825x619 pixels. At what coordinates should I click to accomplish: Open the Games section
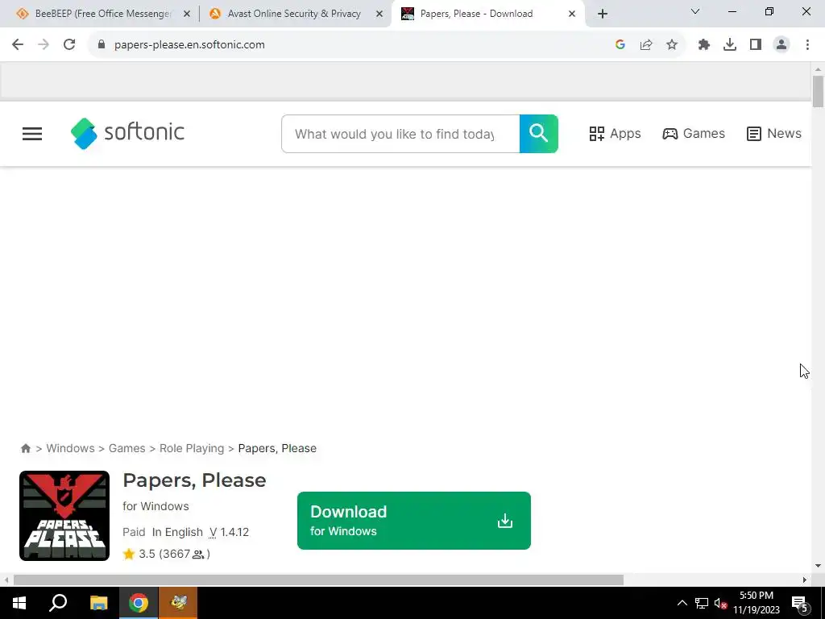pyautogui.click(x=694, y=134)
